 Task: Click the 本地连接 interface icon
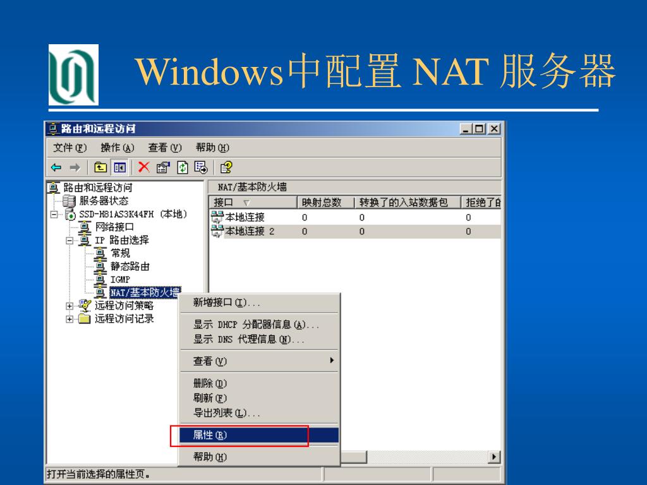217,217
